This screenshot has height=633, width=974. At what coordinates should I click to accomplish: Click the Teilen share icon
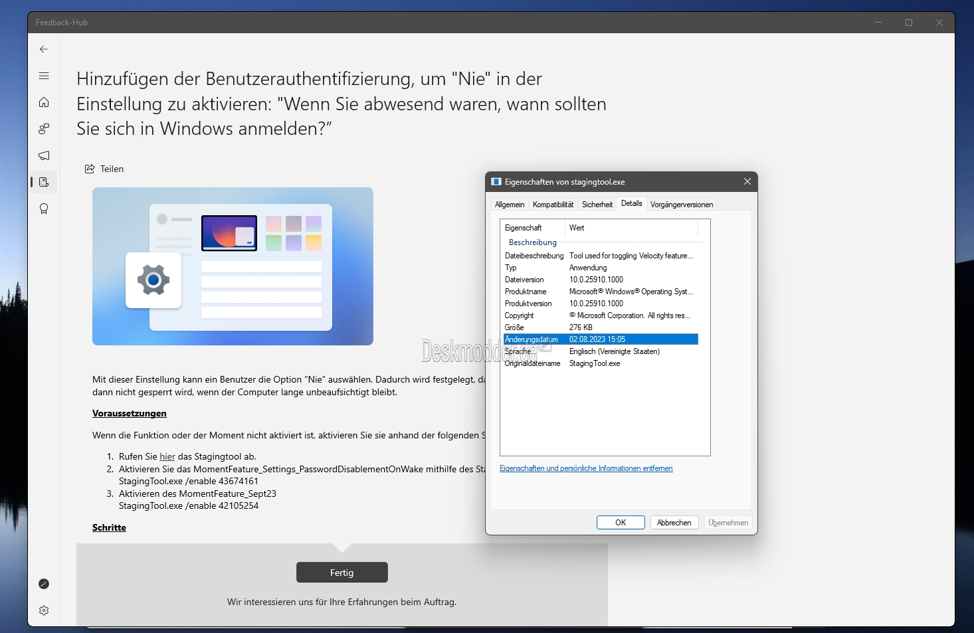point(90,169)
